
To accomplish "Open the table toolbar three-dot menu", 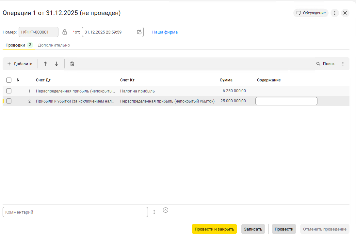I will click(x=343, y=64).
